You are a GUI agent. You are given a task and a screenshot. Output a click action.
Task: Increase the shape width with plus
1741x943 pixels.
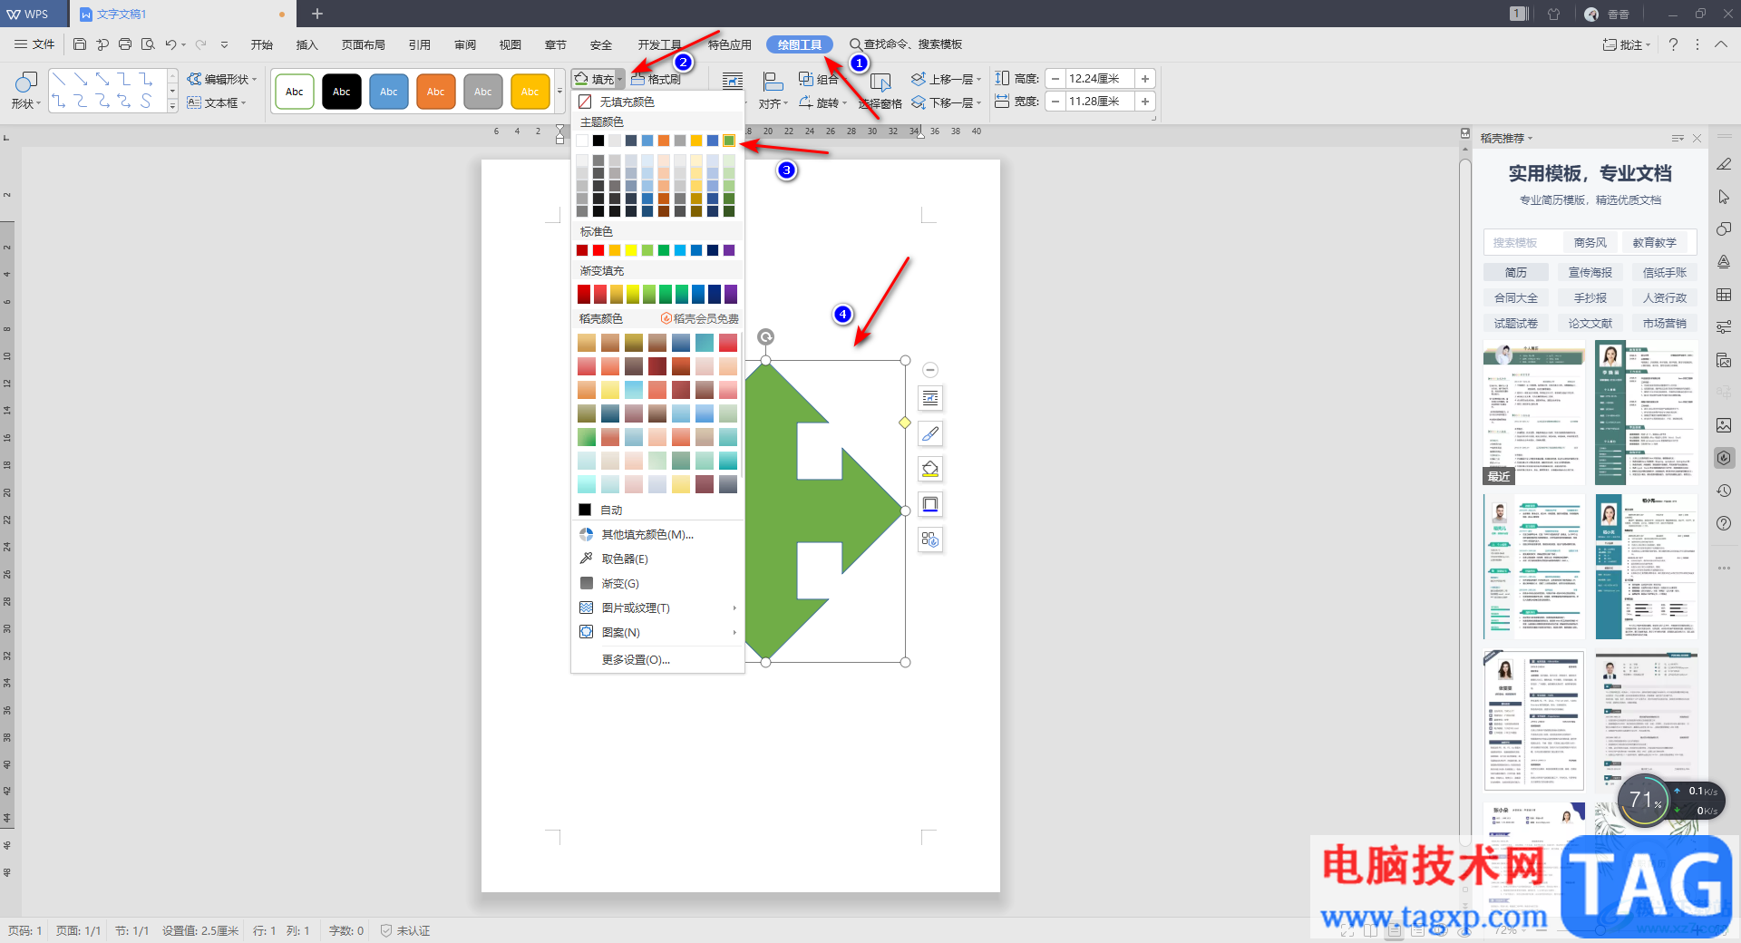[1145, 102]
